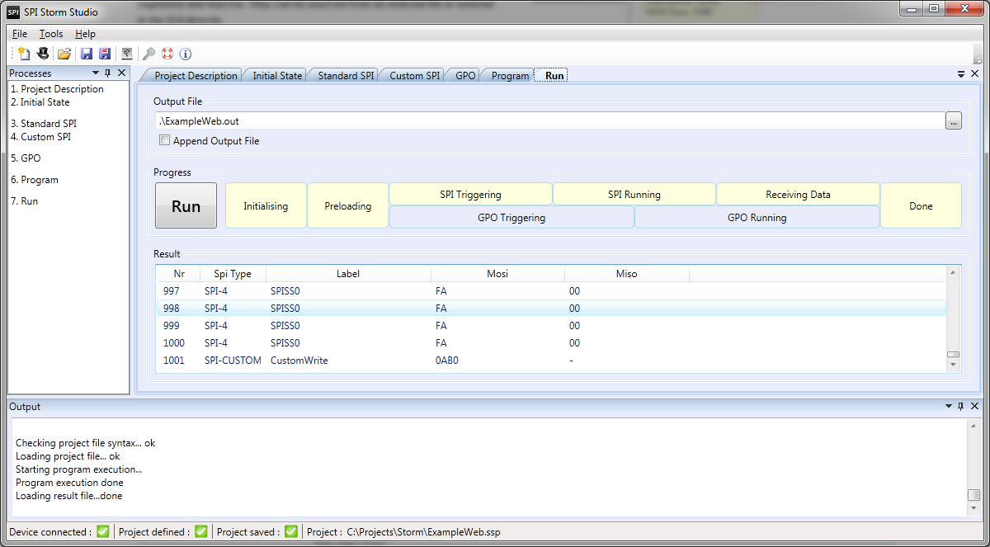
Task: Pin the Processes panel
Action: coord(108,73)
